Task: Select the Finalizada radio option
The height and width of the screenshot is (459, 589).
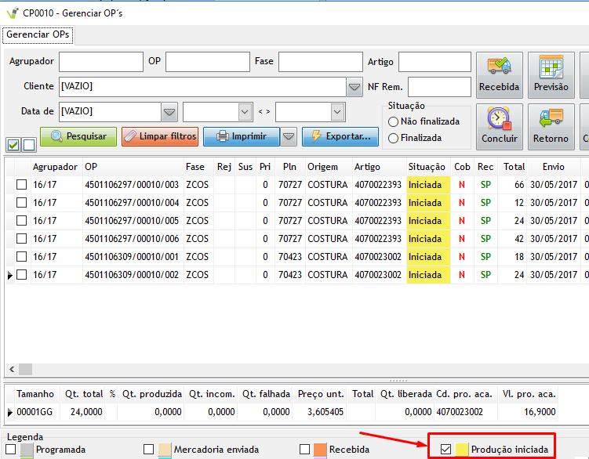Action: pos(394,138)
